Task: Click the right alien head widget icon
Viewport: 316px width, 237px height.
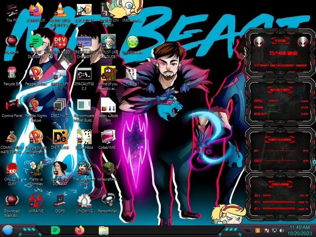Action: 303,42
